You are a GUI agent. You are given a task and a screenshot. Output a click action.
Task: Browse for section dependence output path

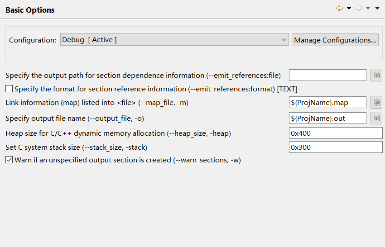coord(376,75)
